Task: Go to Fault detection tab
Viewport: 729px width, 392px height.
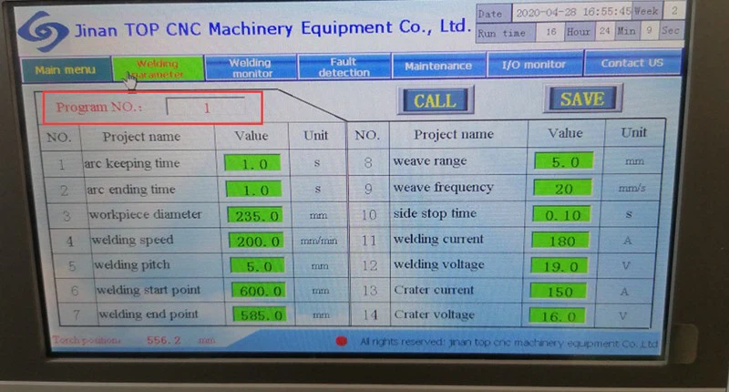Action: point(344,67)
